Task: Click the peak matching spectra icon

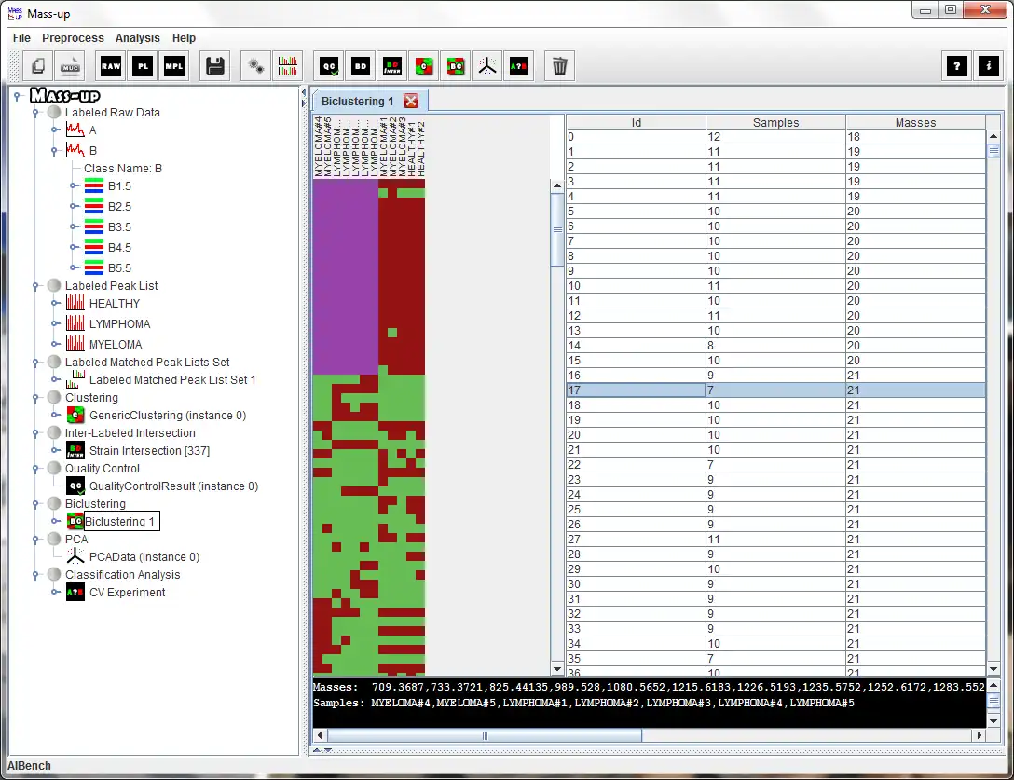Action: click(x=287, y=66)
